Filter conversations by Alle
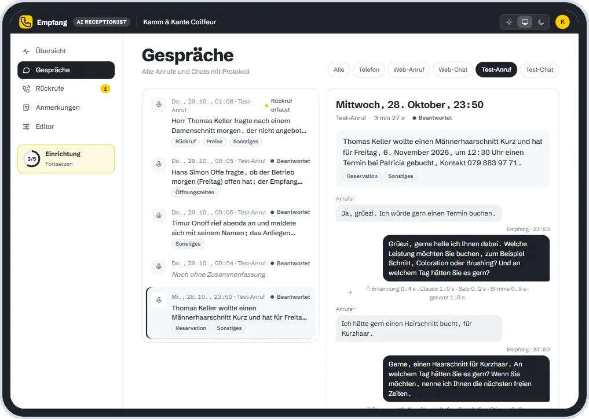This screenshot has width=589, height=419. pyautogui.click(x=338, y=70)
